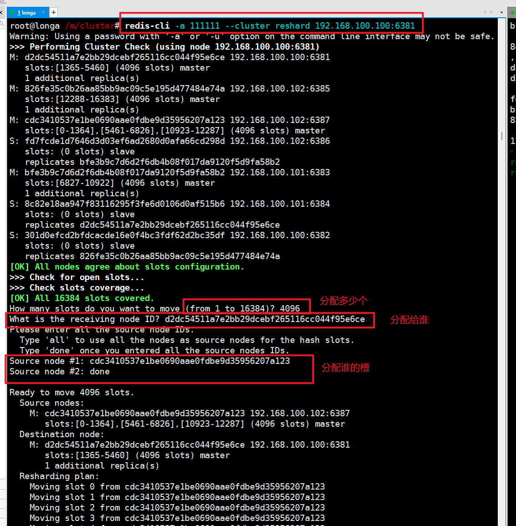The image size is (516, 526).
Task: Open a new session tab with plus button
Action: pyautogui.click(x=53, y=12)
